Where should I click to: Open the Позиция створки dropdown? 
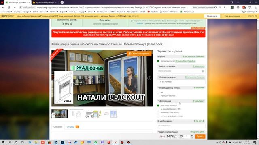pos(181,82)
